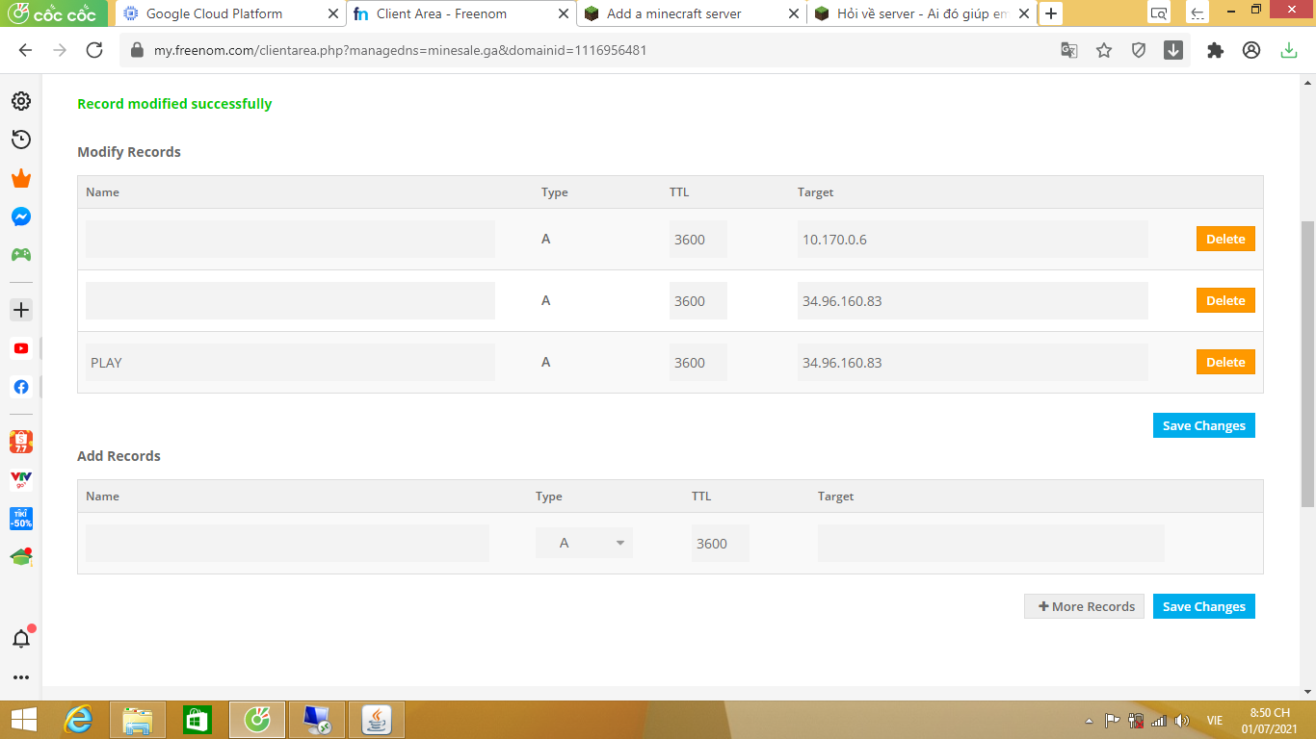View site security lock info

(x=136, y=50)
